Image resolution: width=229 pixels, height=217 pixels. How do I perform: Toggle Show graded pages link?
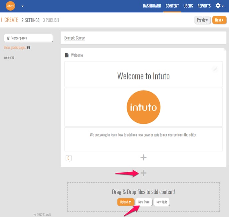[x=15, y=48]
